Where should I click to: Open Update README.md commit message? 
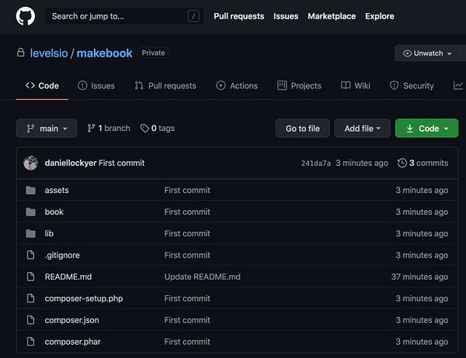pos(203,277)
